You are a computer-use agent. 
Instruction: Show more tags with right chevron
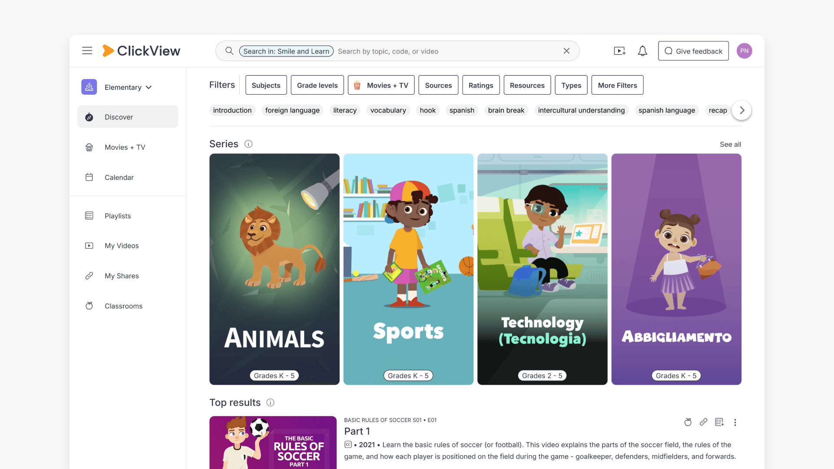coord(742,110)
